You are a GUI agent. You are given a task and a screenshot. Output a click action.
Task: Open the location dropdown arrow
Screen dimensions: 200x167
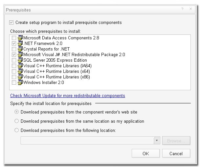(157, 140)
